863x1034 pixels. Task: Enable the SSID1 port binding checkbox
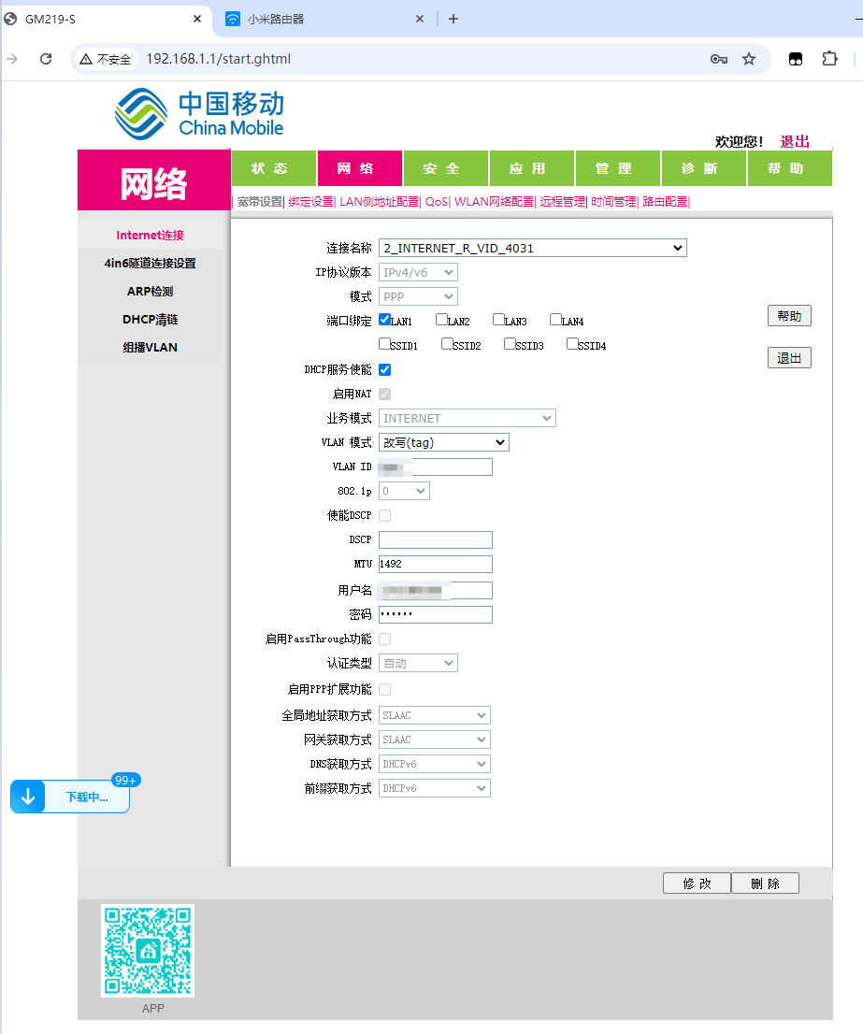[385, 344]
